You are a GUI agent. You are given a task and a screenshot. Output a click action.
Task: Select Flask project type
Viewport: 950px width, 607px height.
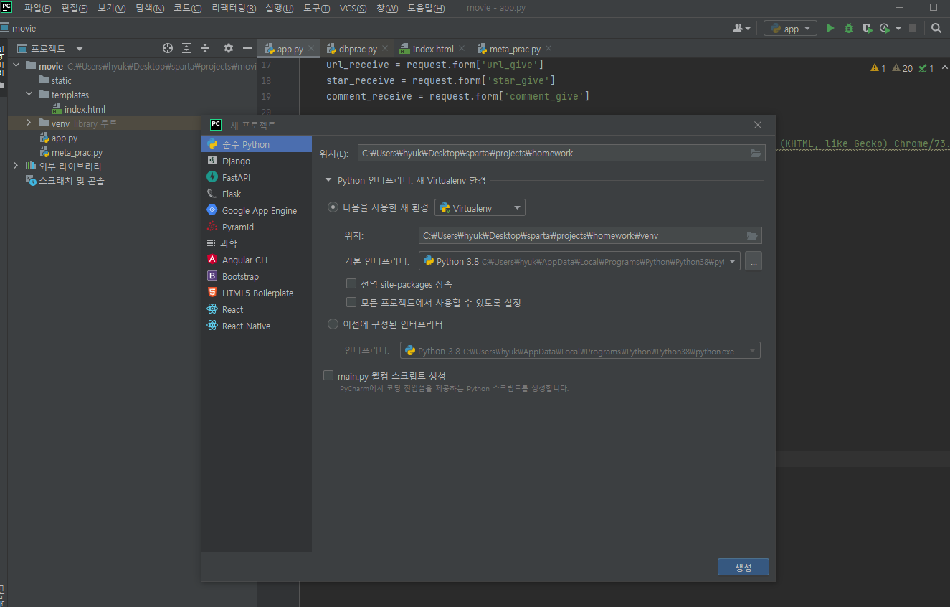click(x=257, y=194)
